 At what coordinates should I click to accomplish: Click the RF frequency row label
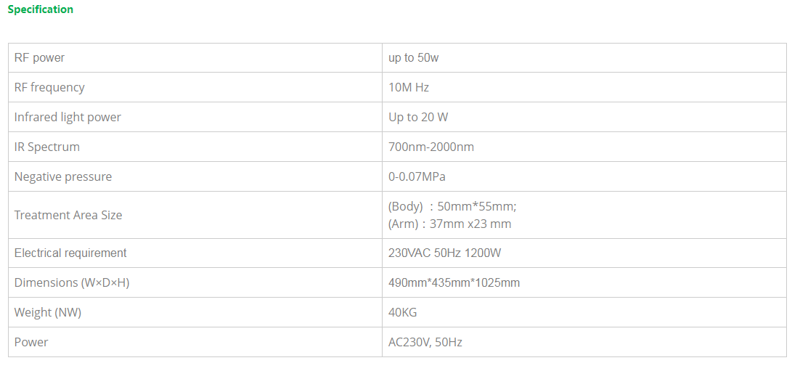click(49, 88)
